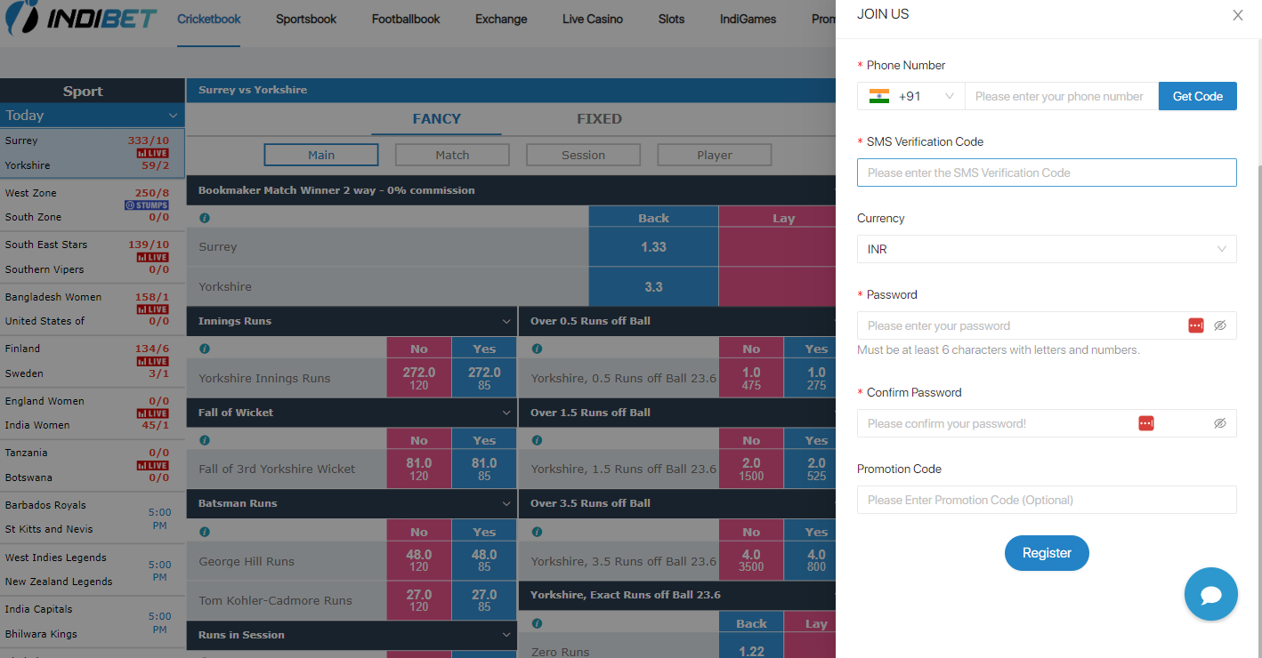Click the info icon under Over 0.5 Runs off Ball
Screen dimensions: 1262x658
coord(537,349)
